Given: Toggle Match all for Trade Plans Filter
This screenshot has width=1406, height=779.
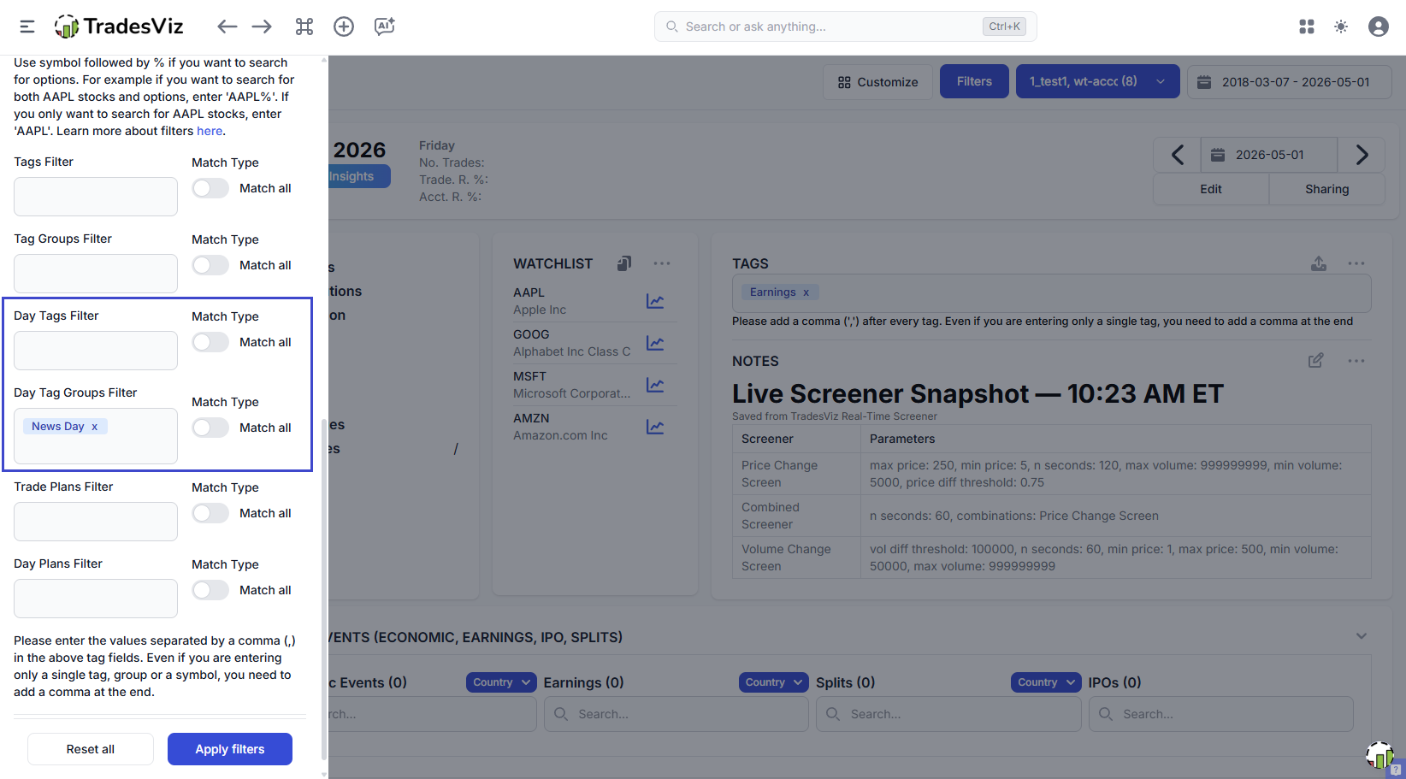Looking at the screenshot, I should (x=210, y=513).
